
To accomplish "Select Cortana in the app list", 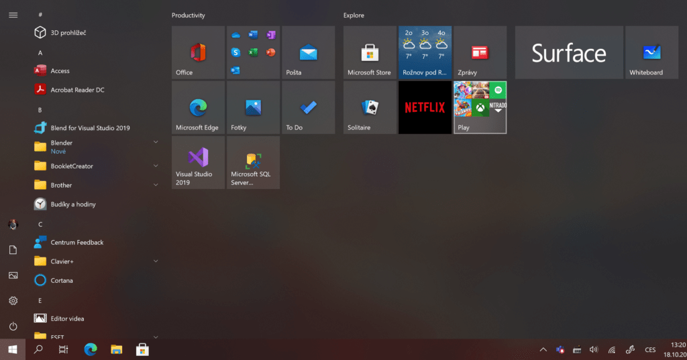I will (x=62, y=280).
